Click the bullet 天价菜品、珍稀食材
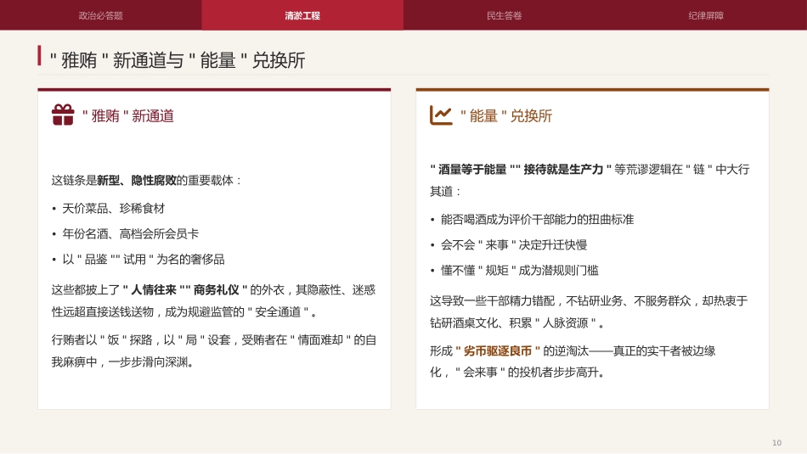The image size is (807, 454). point(113,209)
